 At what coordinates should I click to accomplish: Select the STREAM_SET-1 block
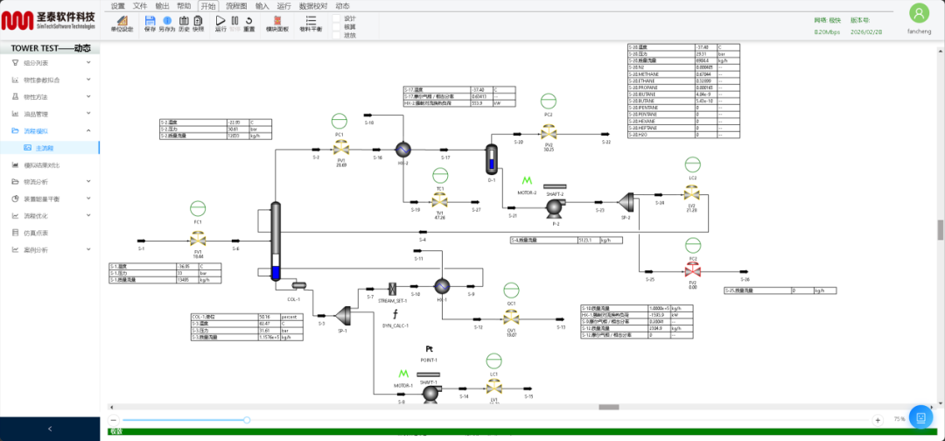click(x=392, y=287)
